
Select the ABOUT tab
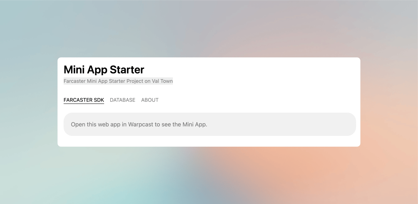click(150, 100)
